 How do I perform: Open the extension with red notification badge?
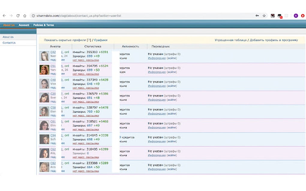click(280, 15)
